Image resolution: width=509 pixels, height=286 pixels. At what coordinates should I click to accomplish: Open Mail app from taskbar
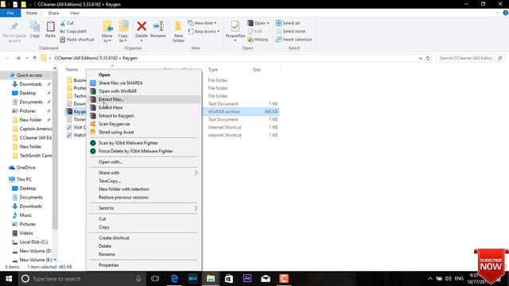266,279
